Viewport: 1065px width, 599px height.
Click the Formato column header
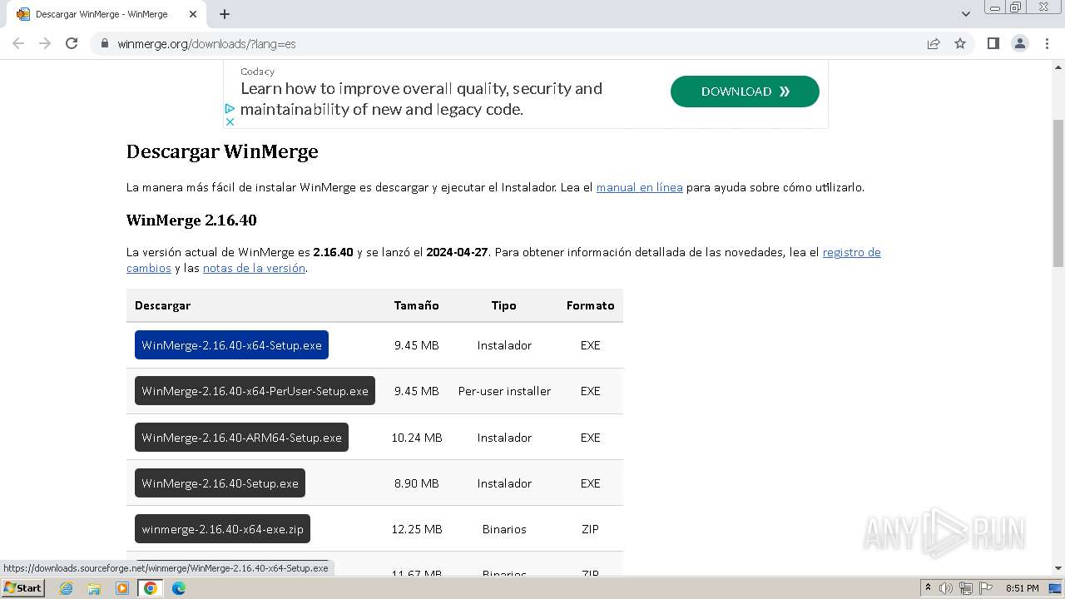click(591, 305)
